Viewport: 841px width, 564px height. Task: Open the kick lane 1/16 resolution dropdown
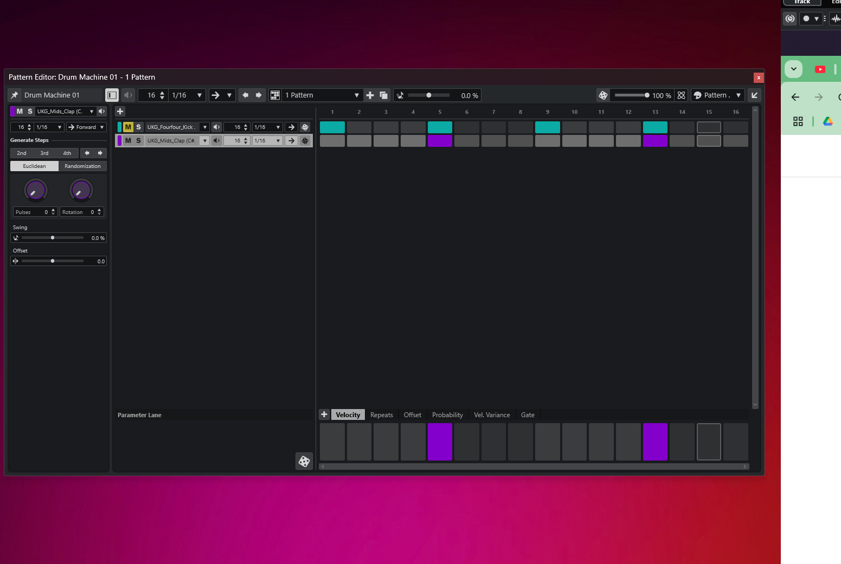[x=268, y=127]
